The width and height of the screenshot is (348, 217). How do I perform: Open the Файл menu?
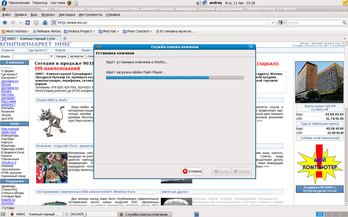click(6, 15)
